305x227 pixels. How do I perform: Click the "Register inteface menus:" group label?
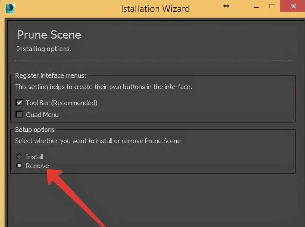(51, 75)
